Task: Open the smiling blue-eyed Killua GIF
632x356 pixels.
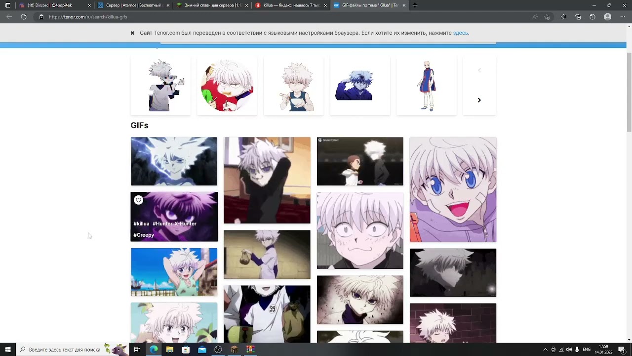Action: pos(453,189)
